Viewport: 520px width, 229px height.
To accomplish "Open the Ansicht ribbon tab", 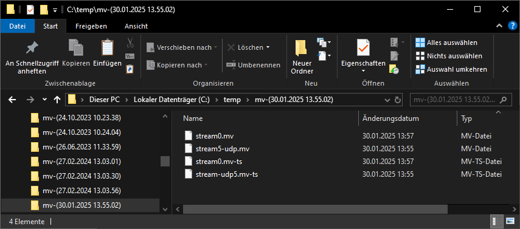I will click(136, 26).
